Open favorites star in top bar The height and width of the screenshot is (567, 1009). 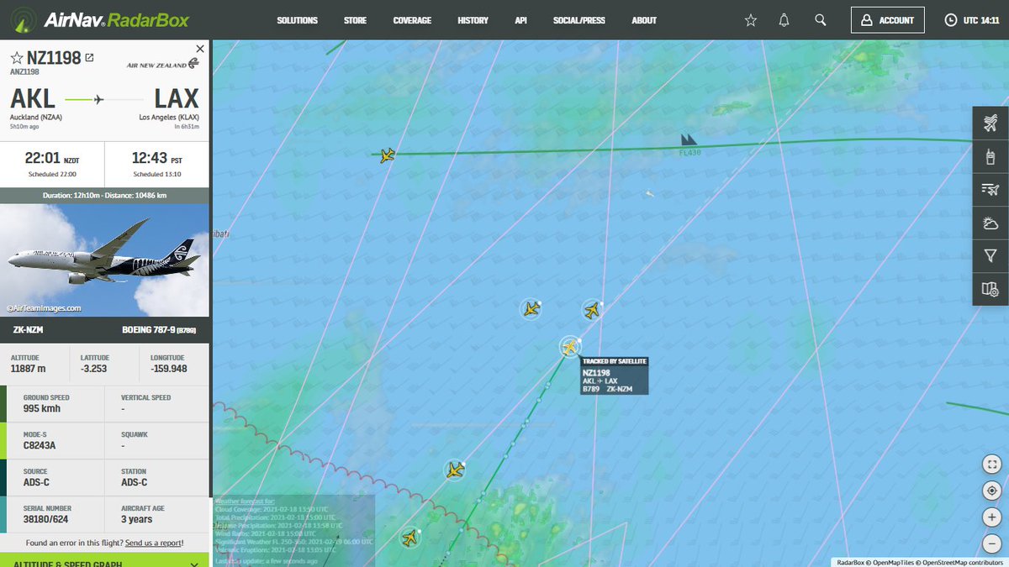point(751,20)
